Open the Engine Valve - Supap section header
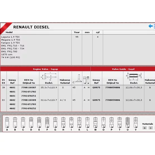 tap(46, 69)
